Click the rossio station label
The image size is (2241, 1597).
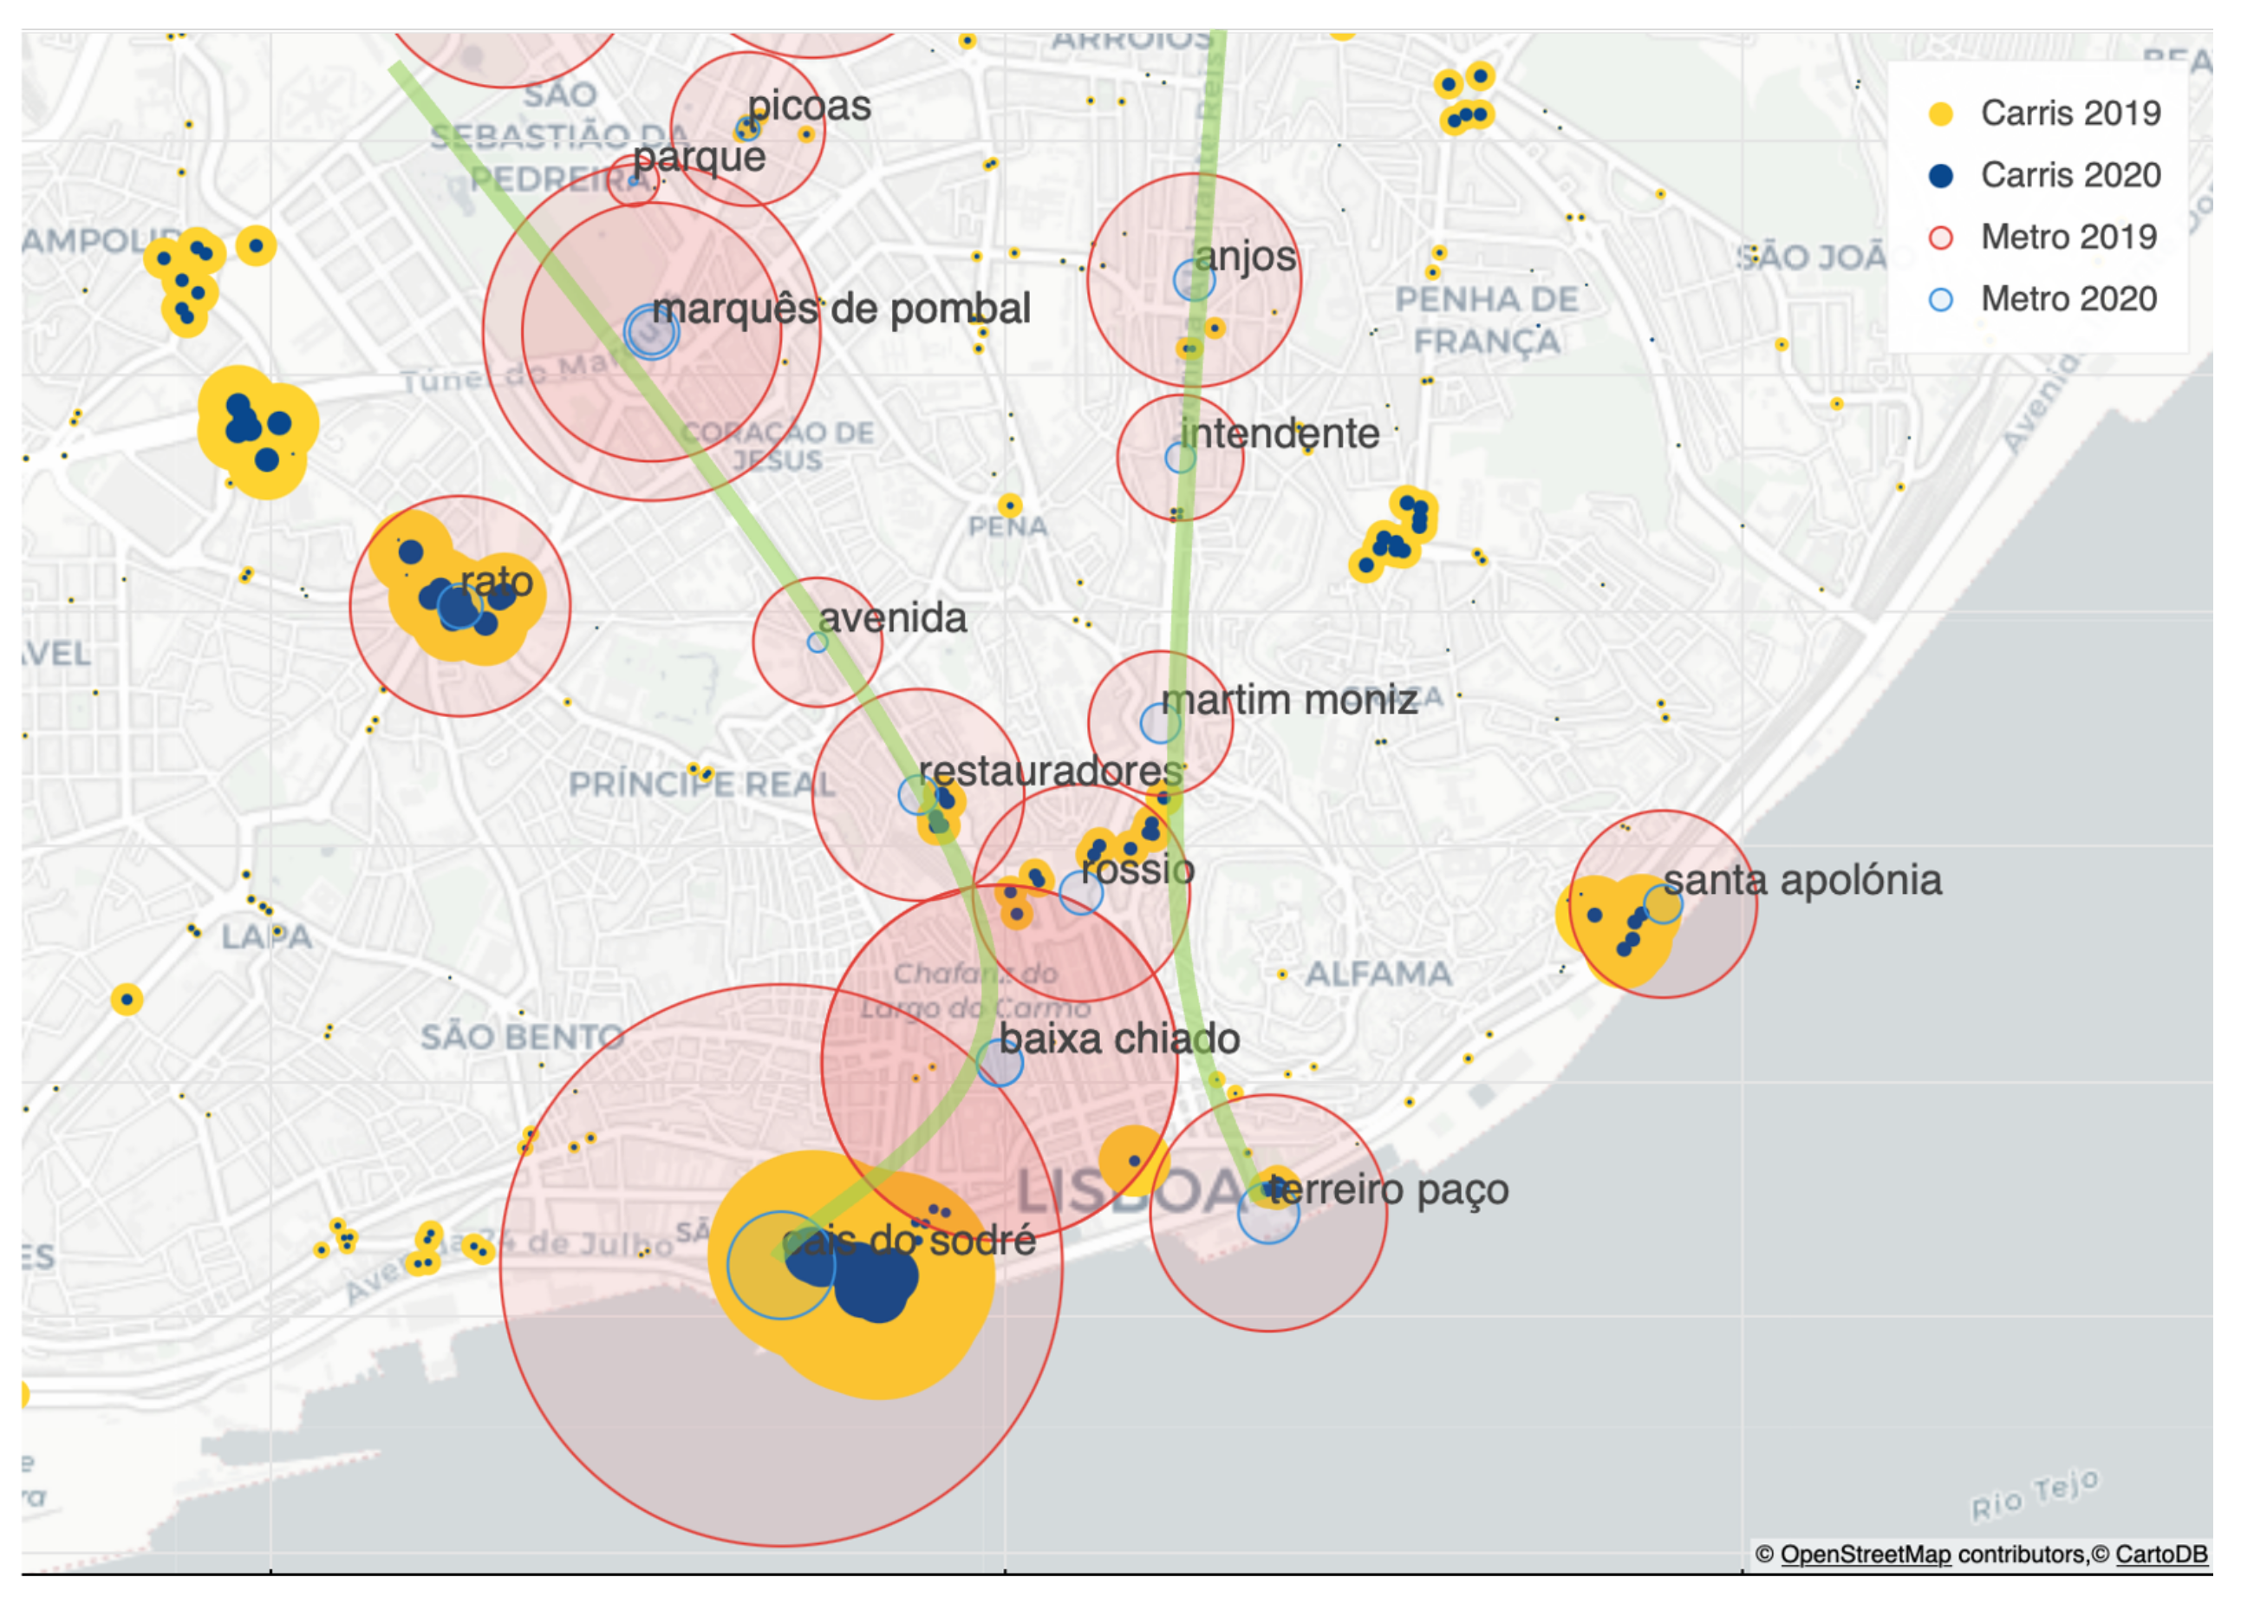click(1137, 870)
